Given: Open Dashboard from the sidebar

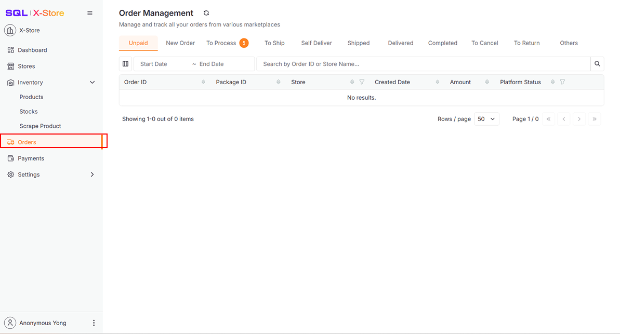Looking at the screenshot, I should click(32, 50).
